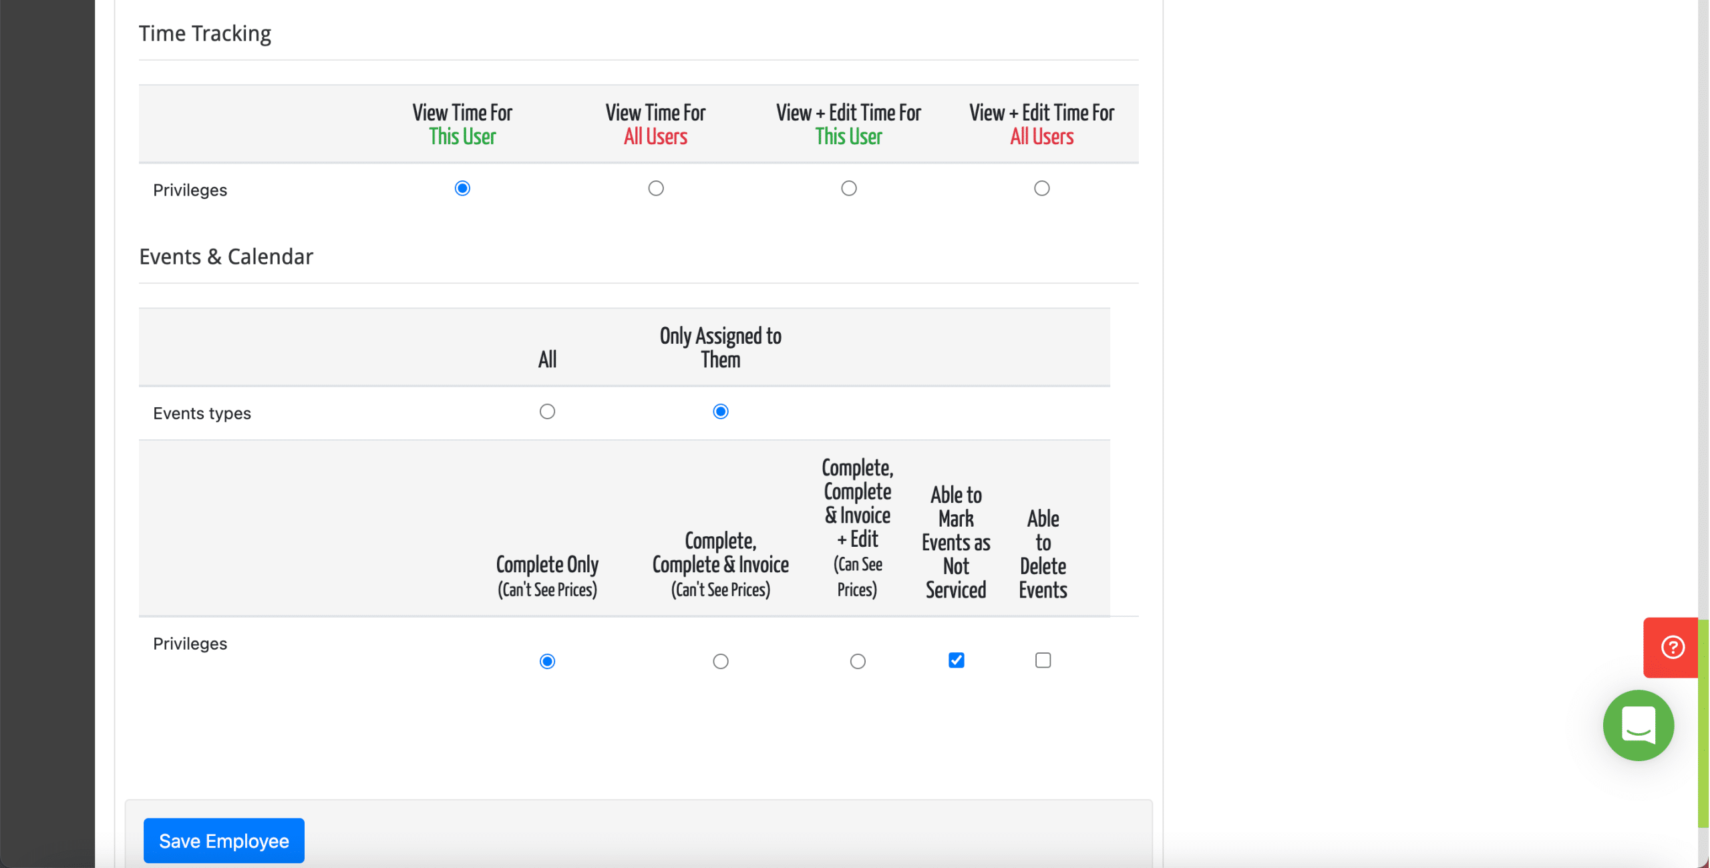Screen dimensions: 1710x868
Task: Click the Privileges label under Events & Calendar
Action: tap(190, 644)
